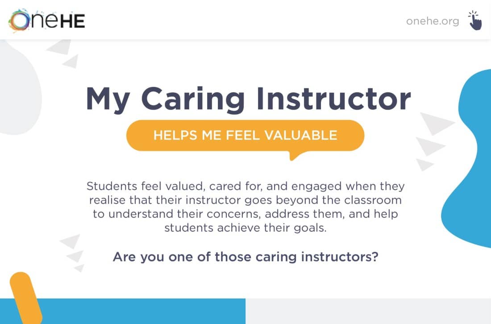
Task: Click the paragraph starting 'Students feel valued'
Action: tap(245, 207)
